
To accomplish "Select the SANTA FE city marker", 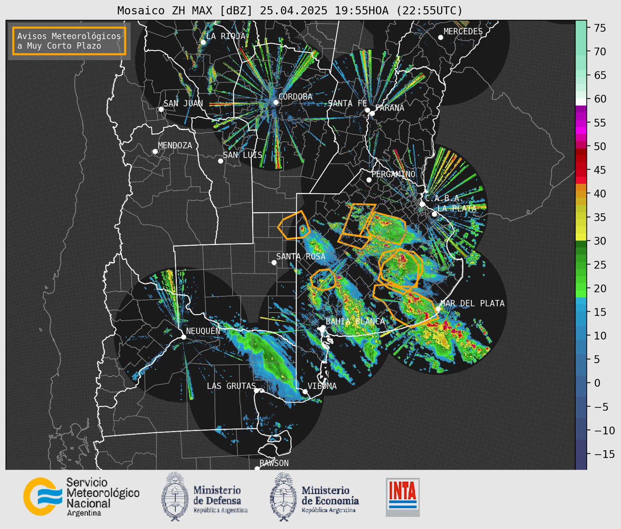I will click(367, 110).
